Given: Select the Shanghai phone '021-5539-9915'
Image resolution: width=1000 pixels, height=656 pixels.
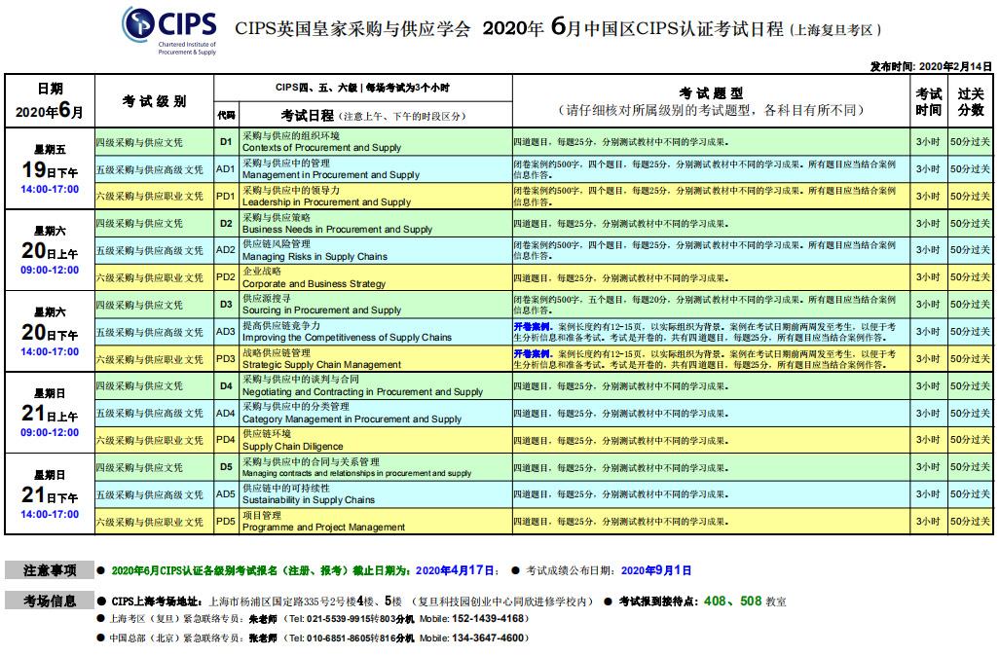Looking at the screenshot, I should 339,618.
